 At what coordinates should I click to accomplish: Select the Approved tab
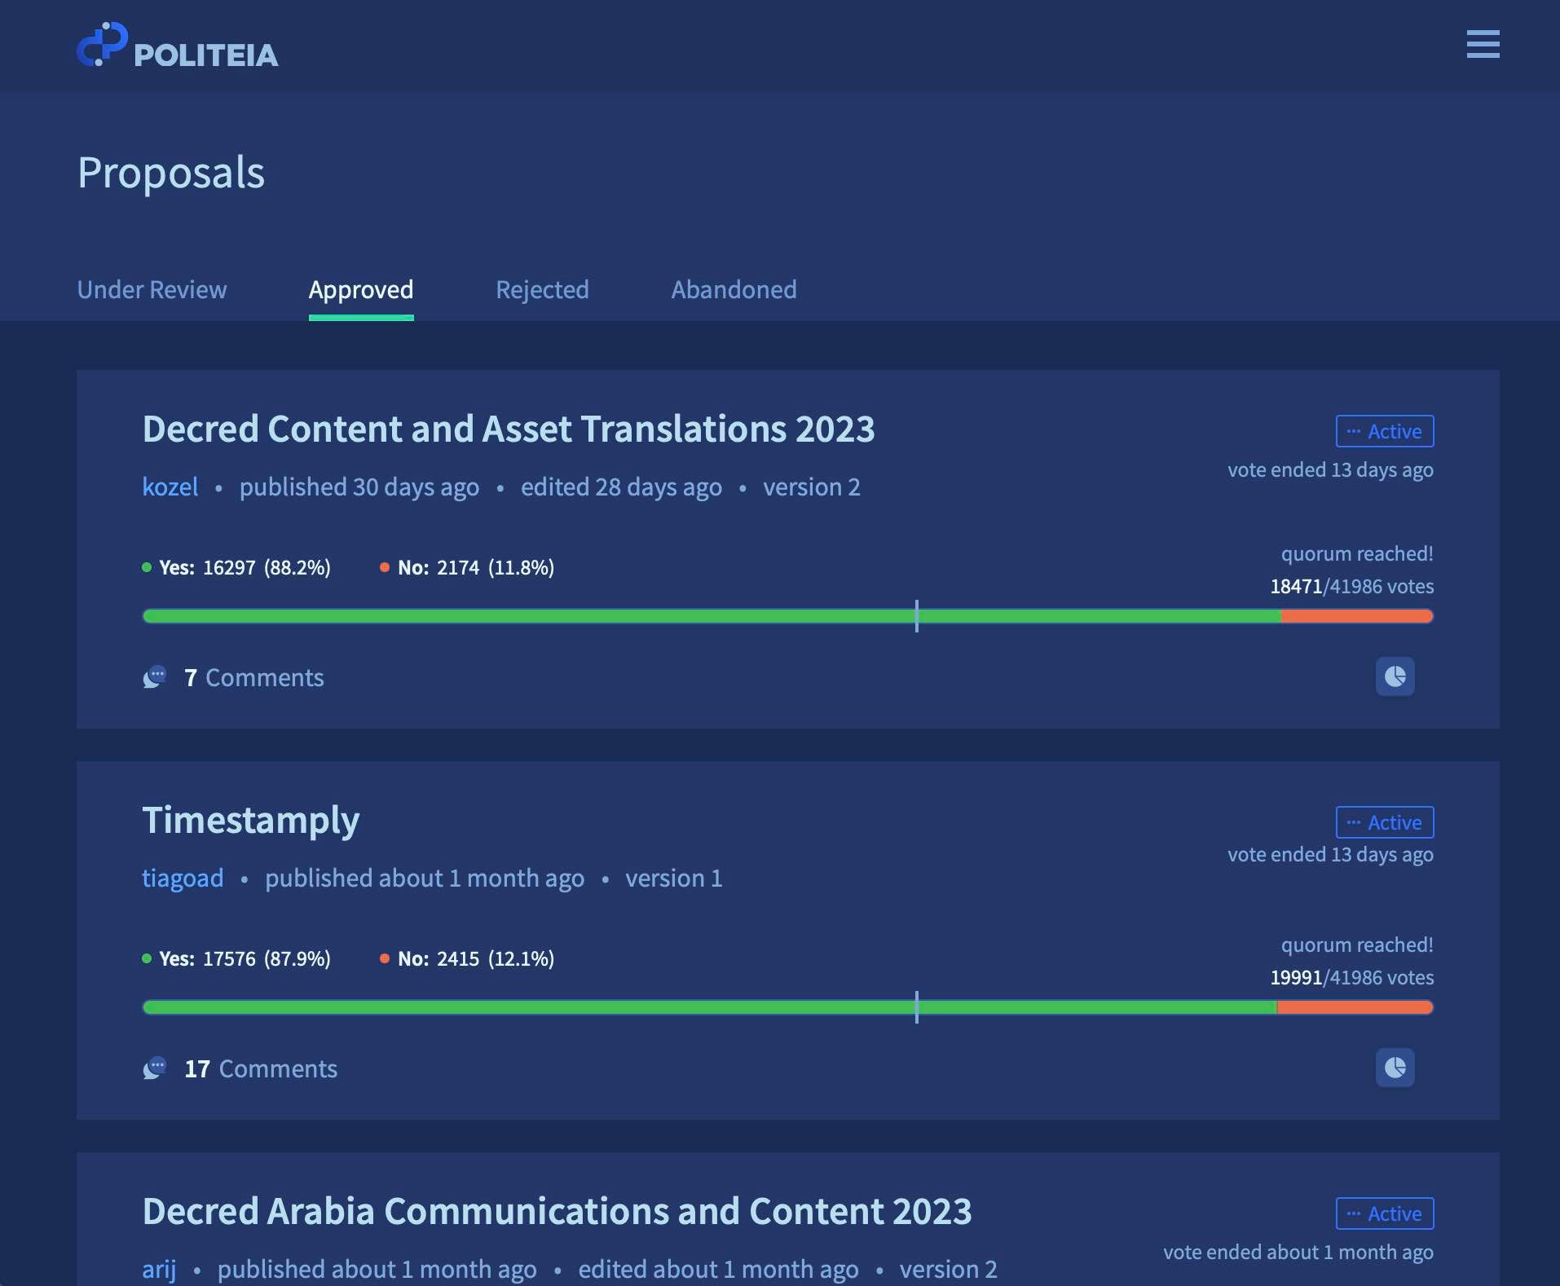click(x=361, y=289)
